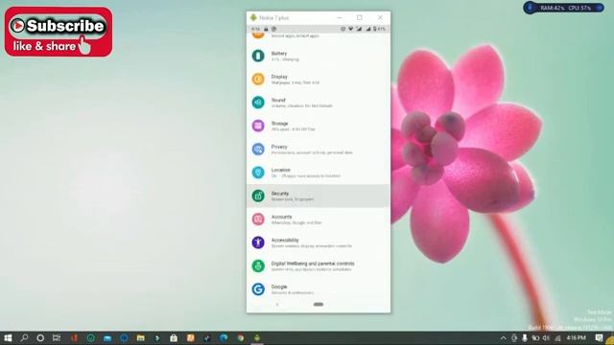Viewport: 614px width, 345px height.
Task: Select the Sound label text
Action: [278, 100]
